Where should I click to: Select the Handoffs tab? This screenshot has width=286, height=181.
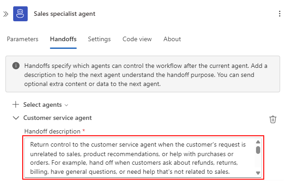click(x=63, y=39)
